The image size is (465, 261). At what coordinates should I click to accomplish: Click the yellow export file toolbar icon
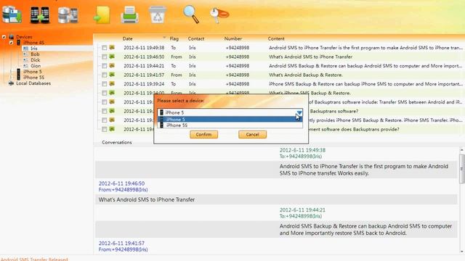[102, 14]
